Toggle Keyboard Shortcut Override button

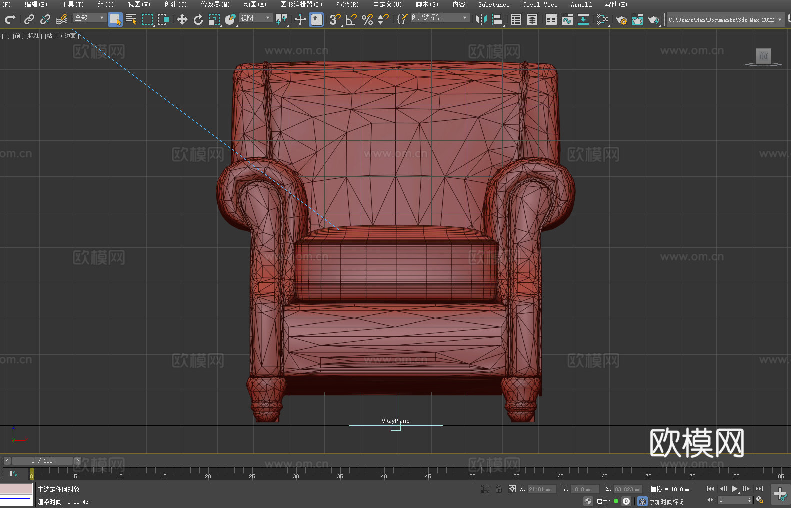[x=316, y=19]
